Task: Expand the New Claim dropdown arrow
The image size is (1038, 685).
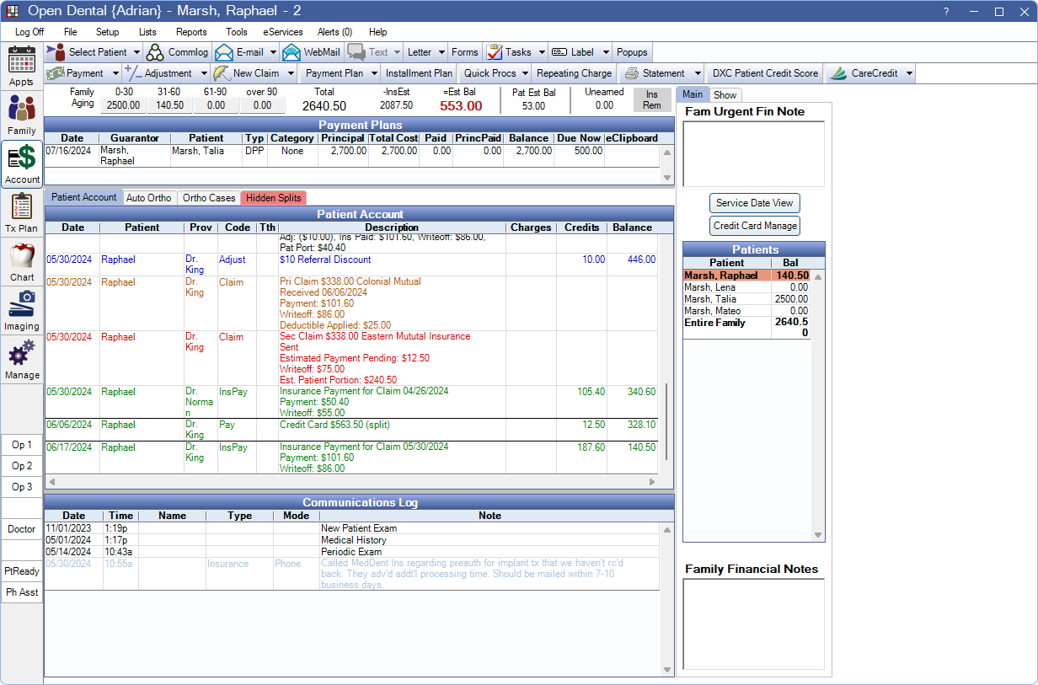Action: point(292,73)
